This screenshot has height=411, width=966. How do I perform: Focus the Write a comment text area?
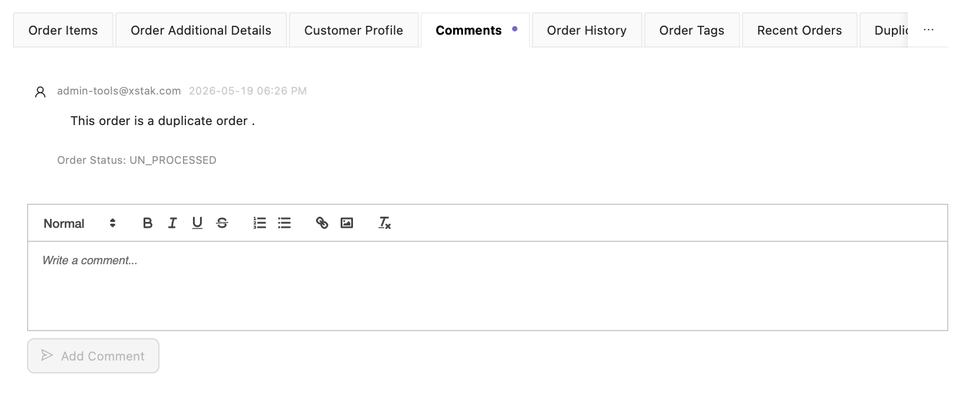coord(488,286)
